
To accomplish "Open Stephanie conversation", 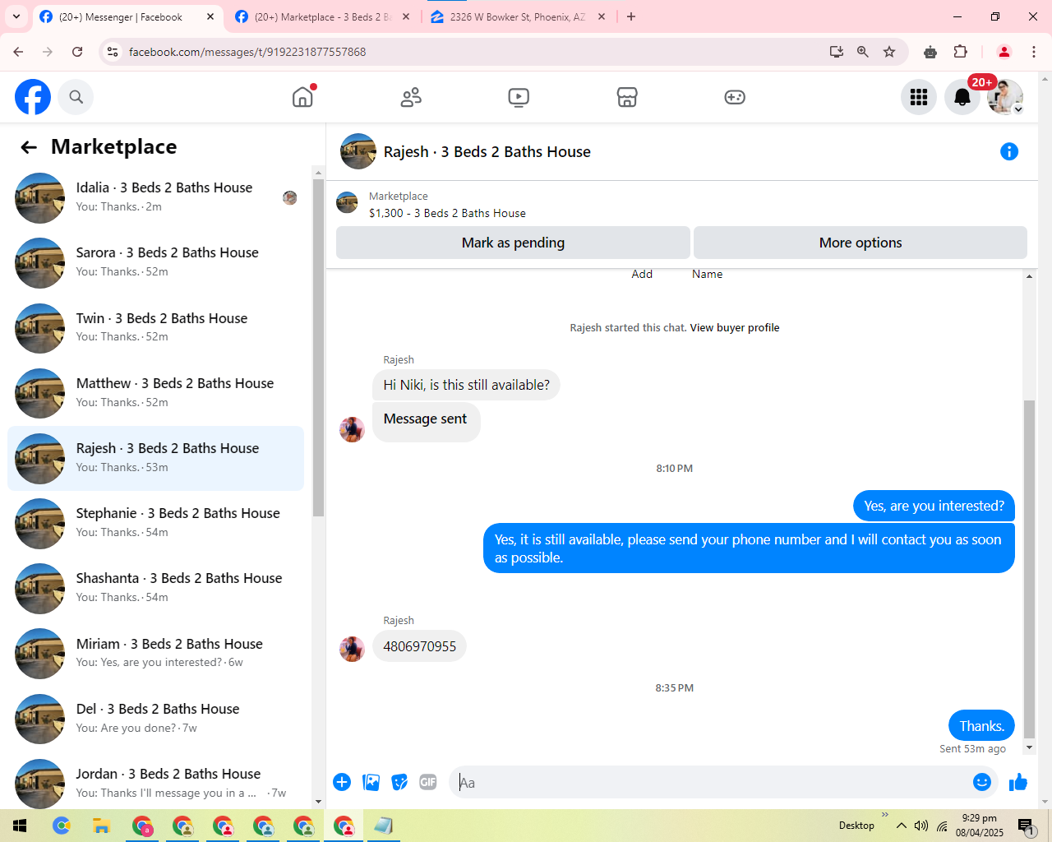I will click(155, 523).
